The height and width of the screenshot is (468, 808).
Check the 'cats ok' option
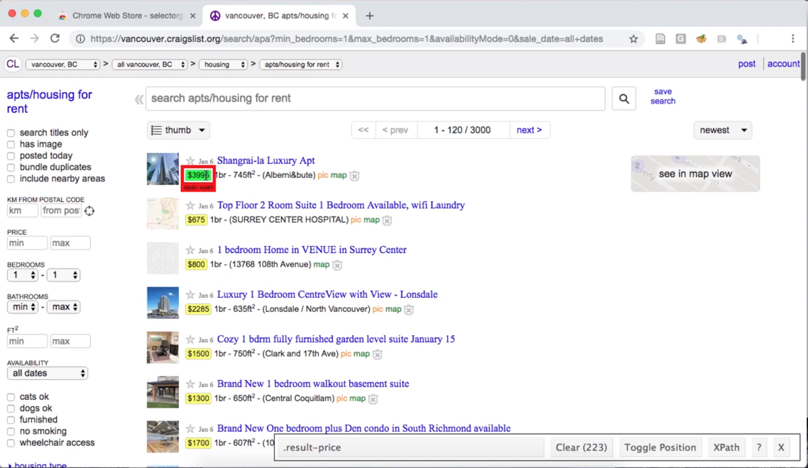[11, 397]
